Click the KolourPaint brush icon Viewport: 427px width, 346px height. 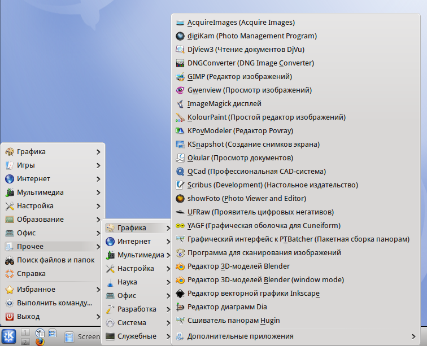pyautogui.click(x=180, y=117)
